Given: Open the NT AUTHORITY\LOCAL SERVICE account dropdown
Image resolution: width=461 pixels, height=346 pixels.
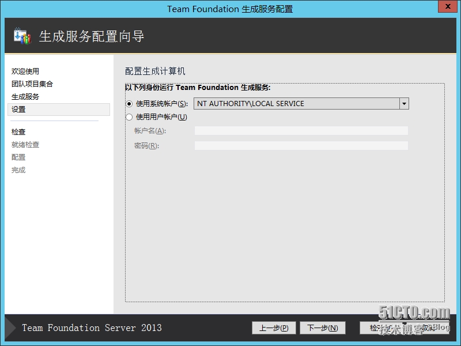Looking at the screenshot, I should pos(404,104).
